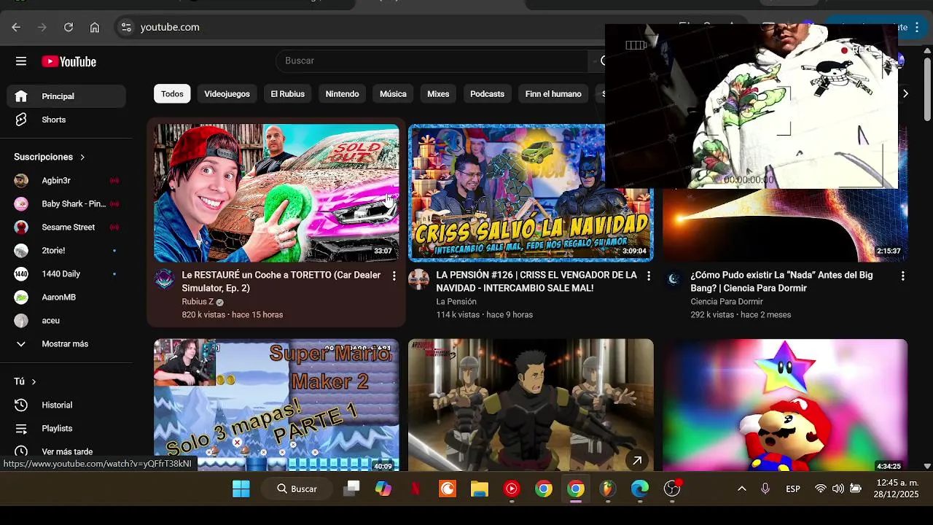Select the Finn el humano chip
The width and height of the screenshot is (933, 525).
553,94
